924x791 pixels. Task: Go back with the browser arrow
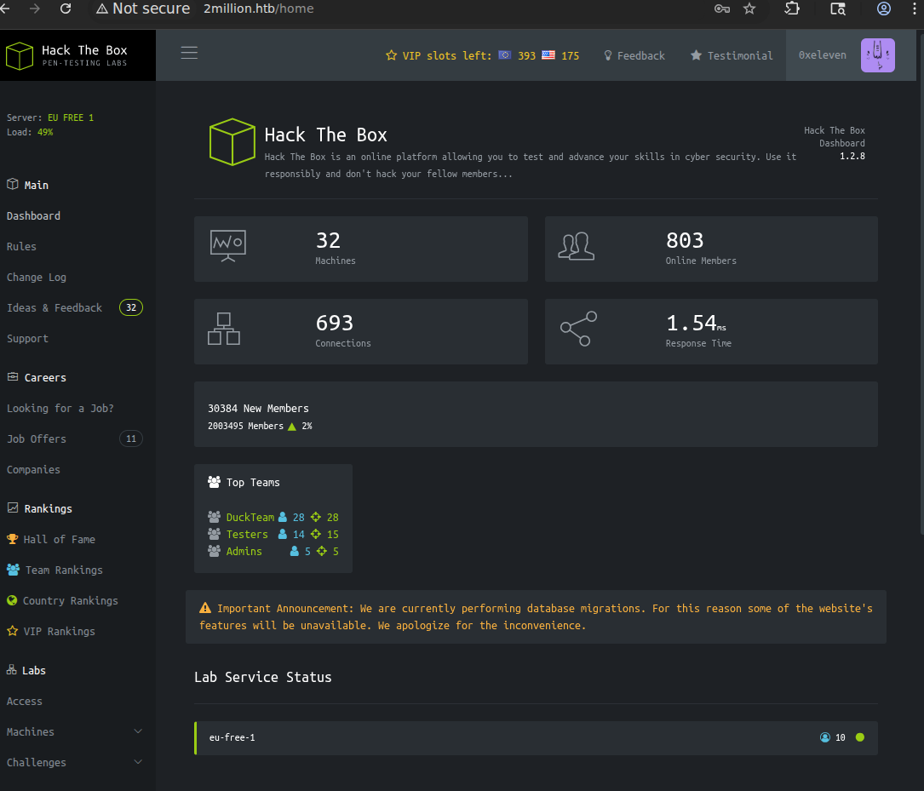(5, 9)
